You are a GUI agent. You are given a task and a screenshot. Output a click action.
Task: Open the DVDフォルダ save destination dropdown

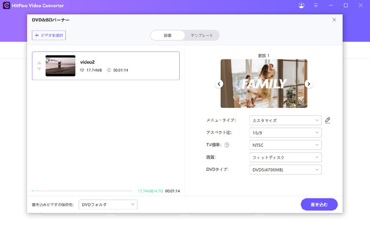tap(108, 204)
